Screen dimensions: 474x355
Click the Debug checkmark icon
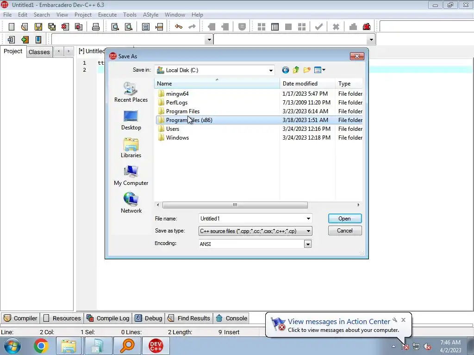pyautogui.click(x=318, y=27)
